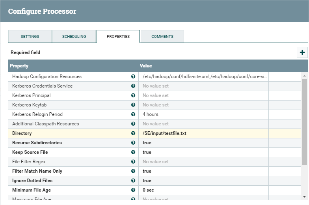309x205 pixels.
Task: Click scrollbar down arrow in properties table
Action: tap(305, 196)
